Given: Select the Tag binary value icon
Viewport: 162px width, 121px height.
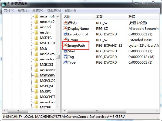Looking at the screenshot, I should (x=65, y=57).
